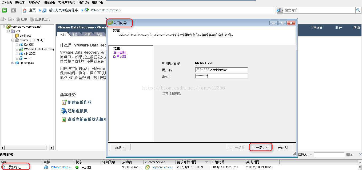Viewport: 362px width, 170px height.
Task: Click the 密码 password field
Action: pos(221,76)
